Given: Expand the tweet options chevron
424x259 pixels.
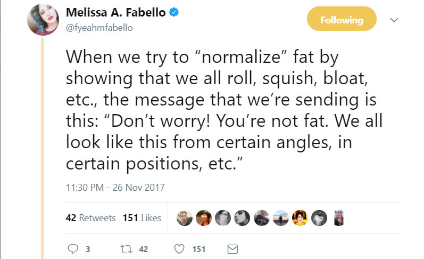Looking at the screenshot, I should point(394,20).
